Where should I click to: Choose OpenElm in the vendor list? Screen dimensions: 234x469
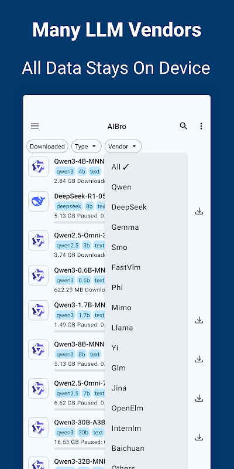coord(146,408)
